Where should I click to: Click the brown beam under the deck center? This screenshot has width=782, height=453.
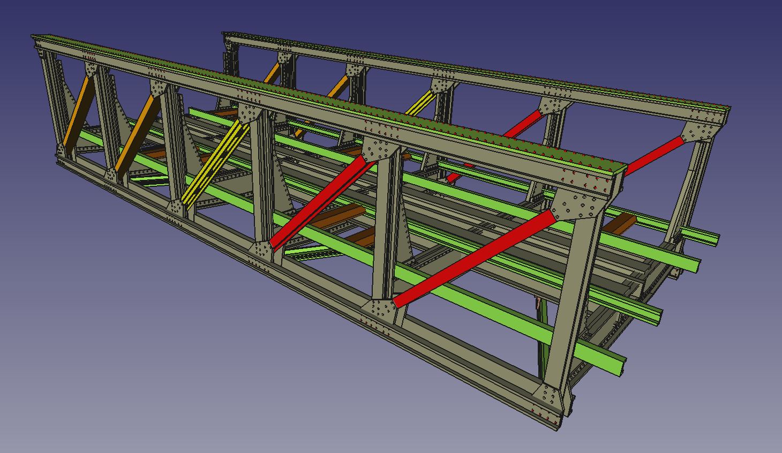(x=337, y=215)
